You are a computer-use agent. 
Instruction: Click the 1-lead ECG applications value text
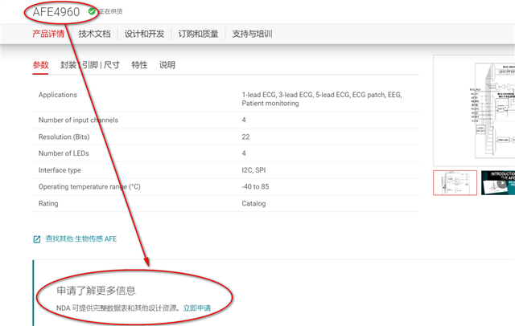[322, 99]
